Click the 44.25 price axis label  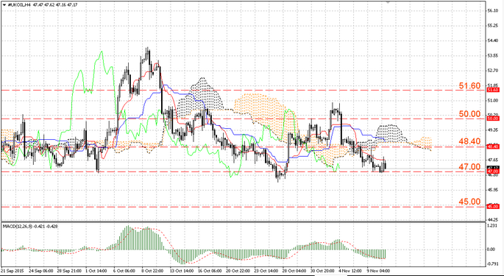[x=492, y=219]
